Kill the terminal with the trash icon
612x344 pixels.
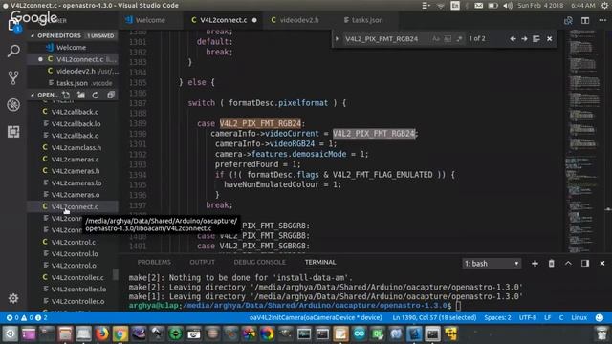[x=551, y=264]
